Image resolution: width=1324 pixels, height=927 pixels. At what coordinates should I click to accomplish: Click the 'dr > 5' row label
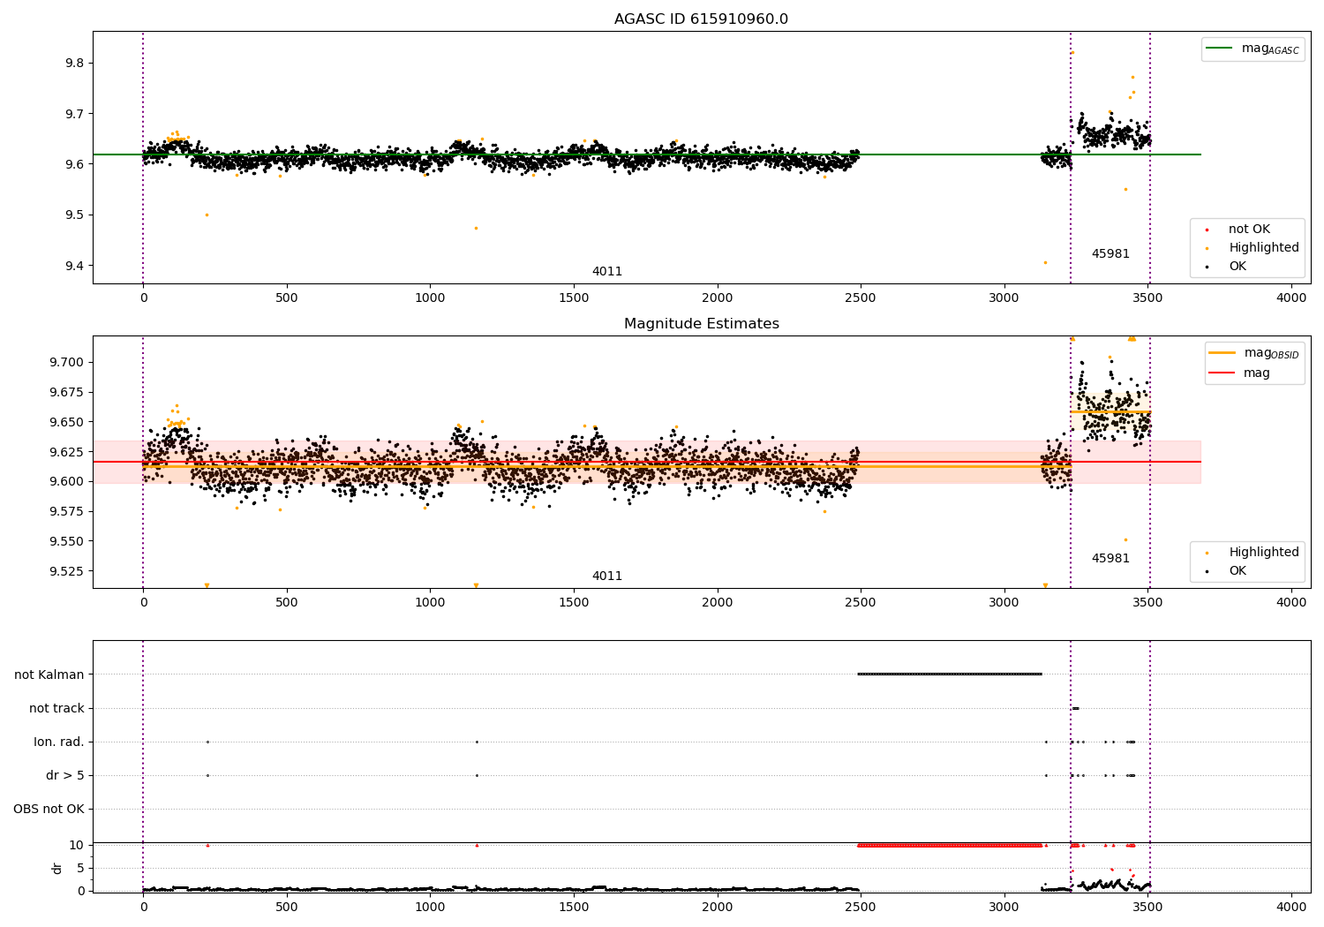pyautogui.click(x=65, y=776)
